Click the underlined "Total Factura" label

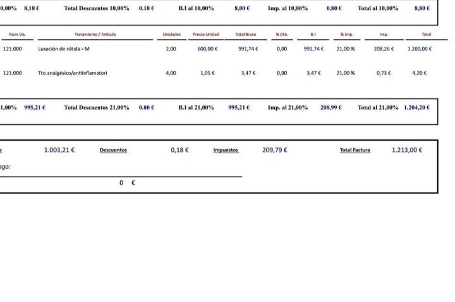355,150
